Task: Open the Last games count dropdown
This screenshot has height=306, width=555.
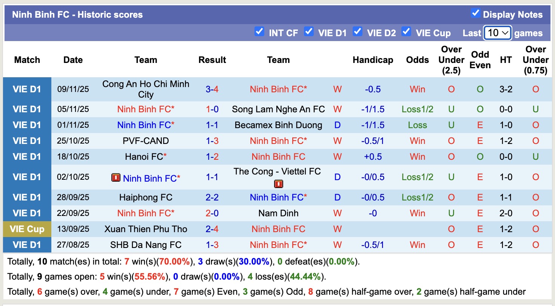Action: pos(497,33)
